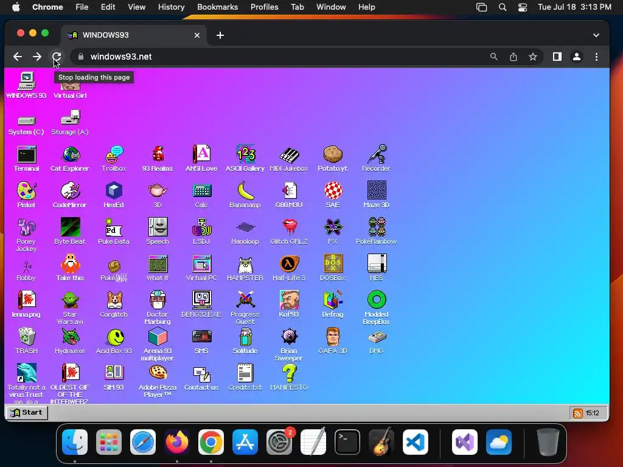Launch Maze 3D icon
The height and width of the screenshot is (467, 623).
376,195
